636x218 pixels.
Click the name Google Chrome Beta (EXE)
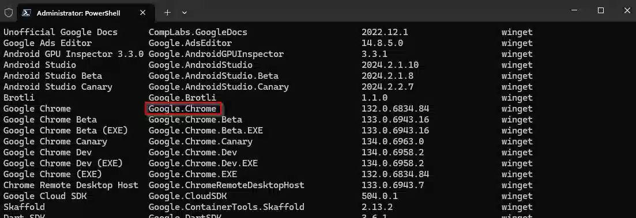point(66,130)
